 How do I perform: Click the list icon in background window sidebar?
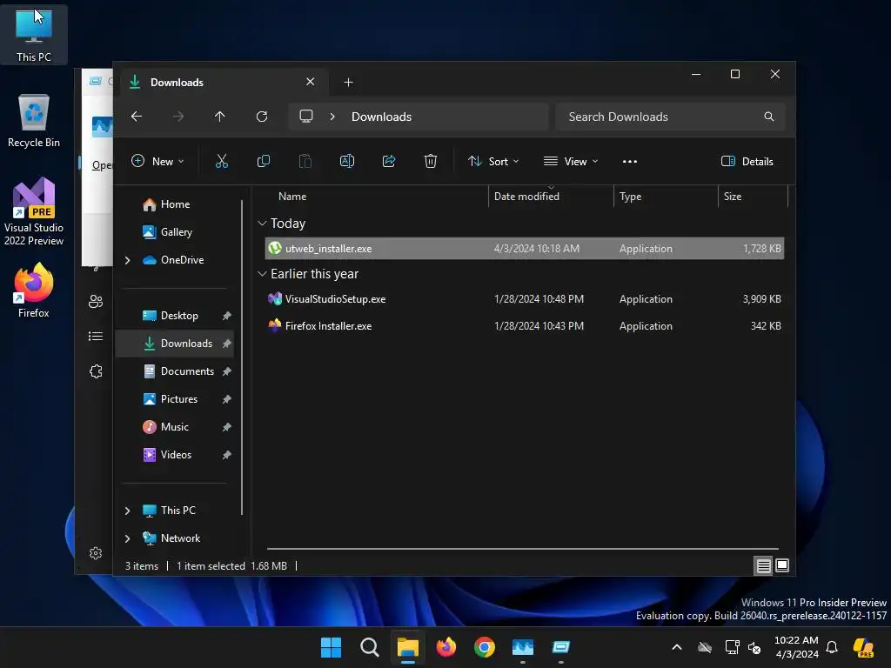[x=96, y=337]
